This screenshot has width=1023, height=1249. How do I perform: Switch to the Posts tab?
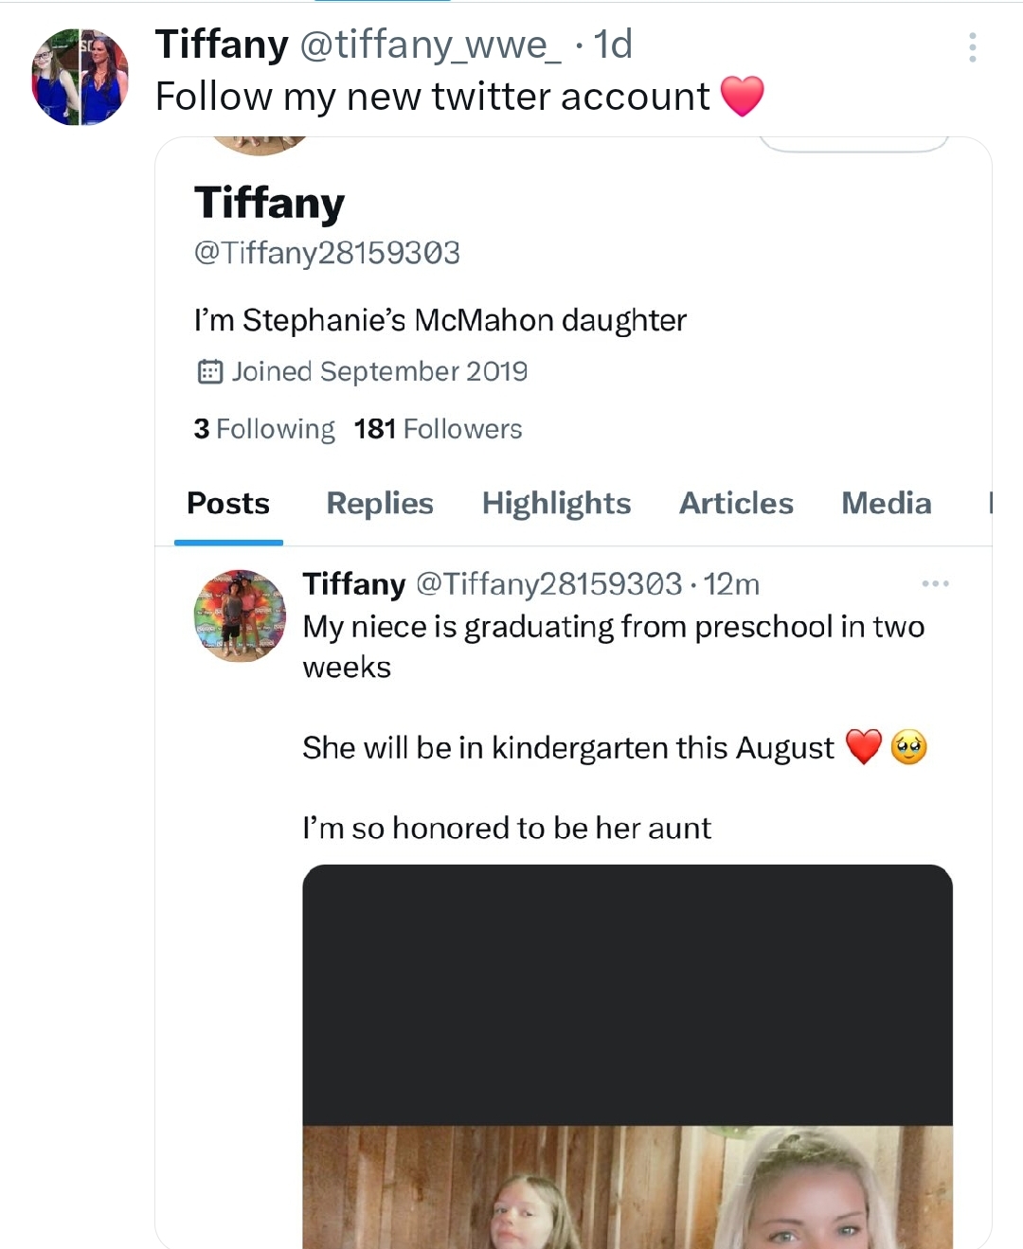[228, 503]
